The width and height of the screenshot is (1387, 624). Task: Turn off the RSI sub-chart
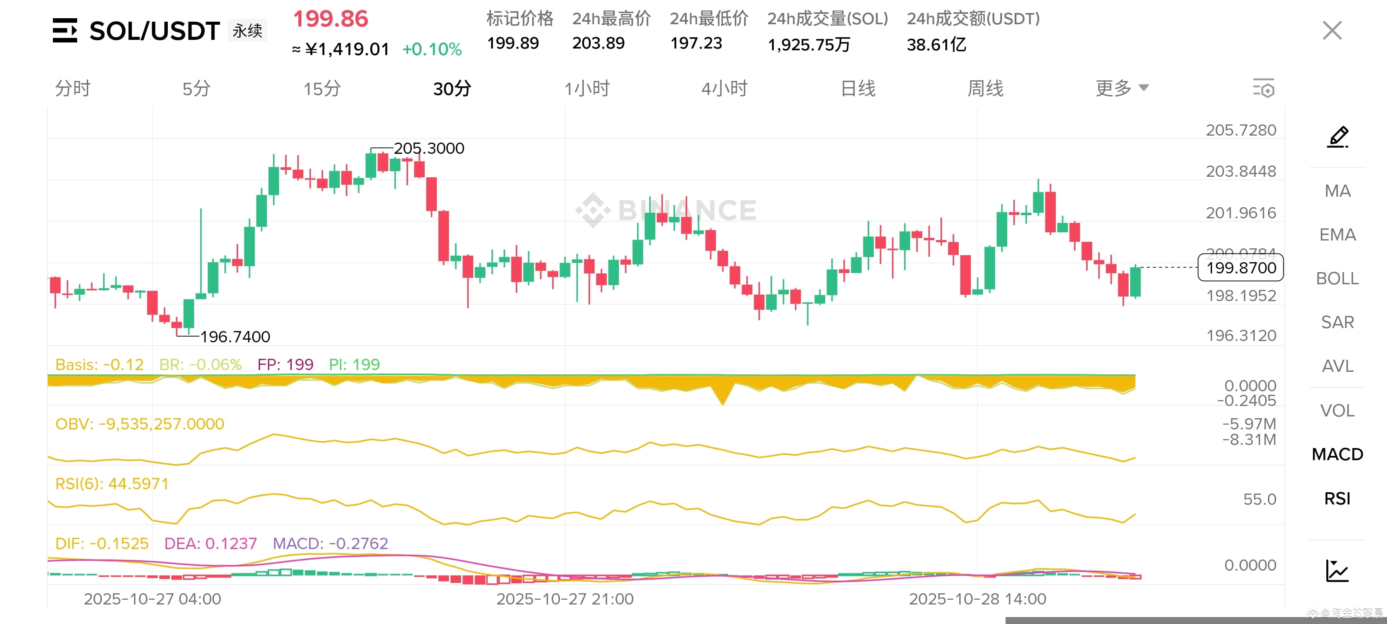click(1338, 499)
